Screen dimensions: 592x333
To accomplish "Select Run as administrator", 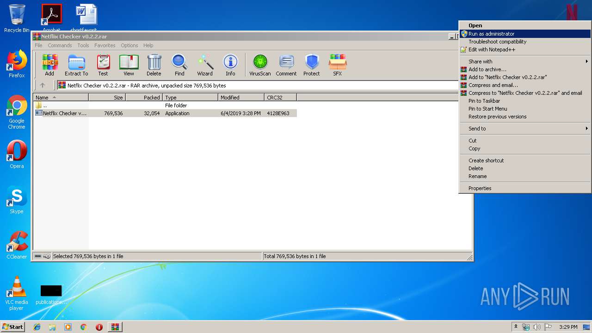I will [525, 34].
